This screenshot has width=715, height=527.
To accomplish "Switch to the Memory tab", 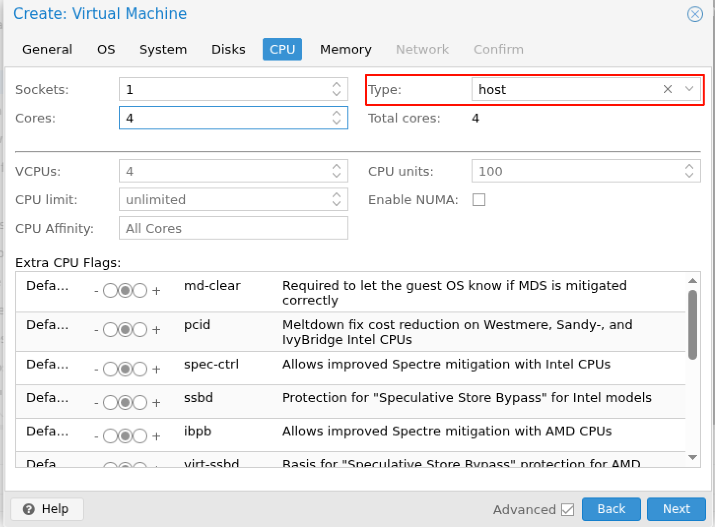I will [x=345, y=49].
